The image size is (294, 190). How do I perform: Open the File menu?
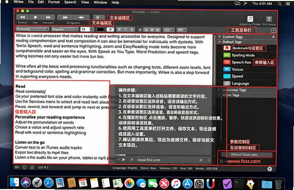(x=31, y=2)
